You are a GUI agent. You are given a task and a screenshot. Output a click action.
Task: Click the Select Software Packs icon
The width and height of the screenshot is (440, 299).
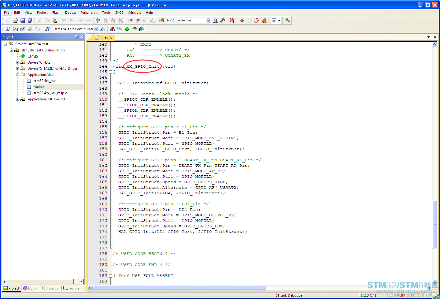[134, 29]
